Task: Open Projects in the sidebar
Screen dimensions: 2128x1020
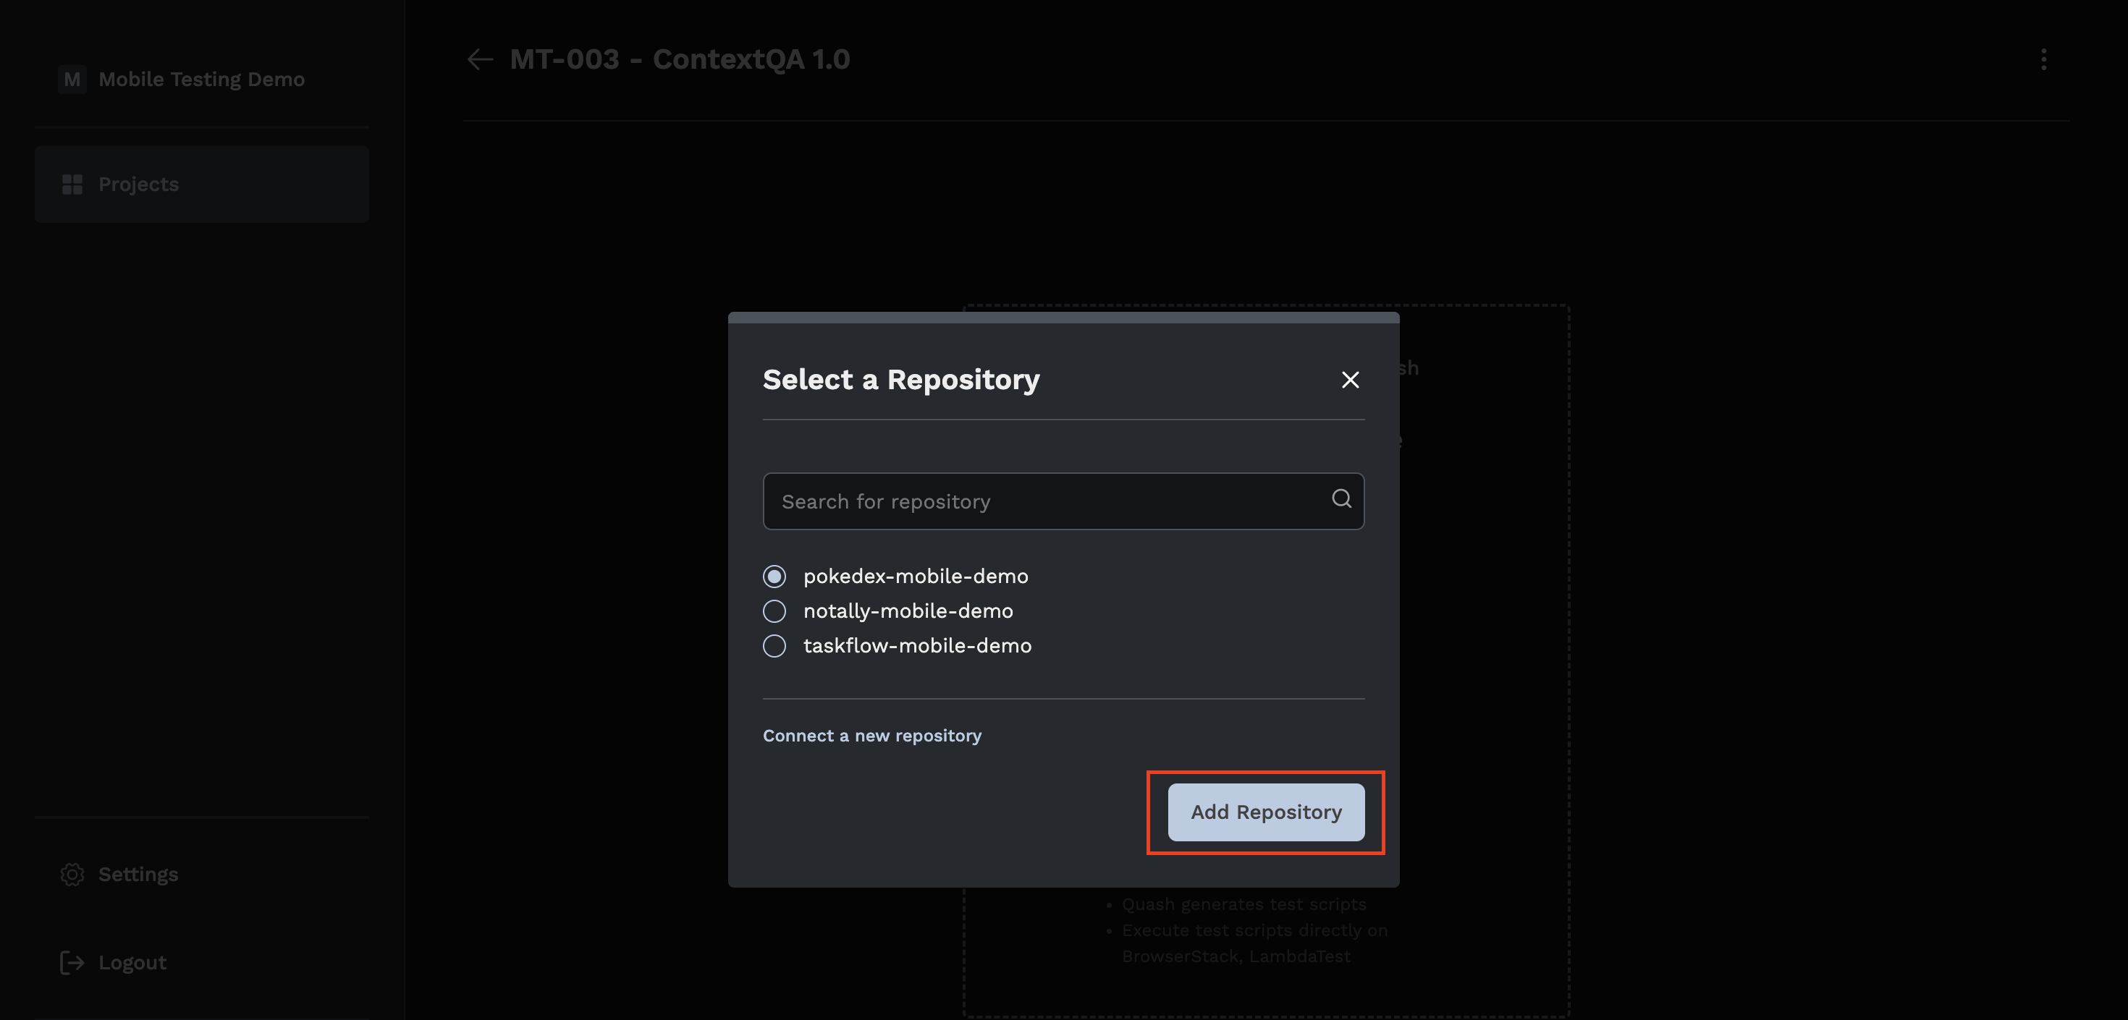Action: tap(139, 184)
